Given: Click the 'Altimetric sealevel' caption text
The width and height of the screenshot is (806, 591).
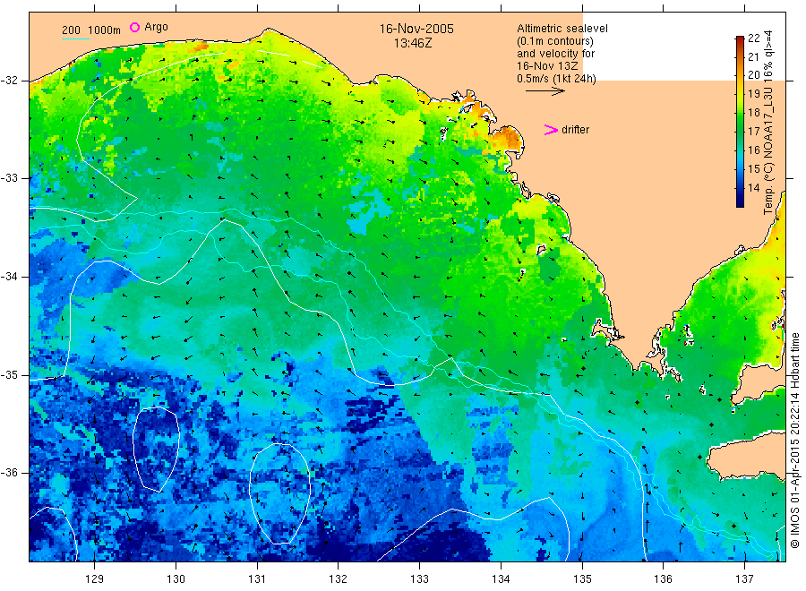Looking at the screenshot, I should [x=562, y=29].
